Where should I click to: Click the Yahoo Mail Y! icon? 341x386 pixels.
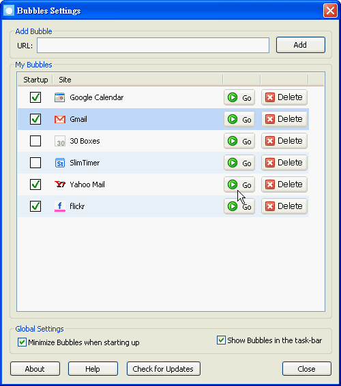pos(59,184)
